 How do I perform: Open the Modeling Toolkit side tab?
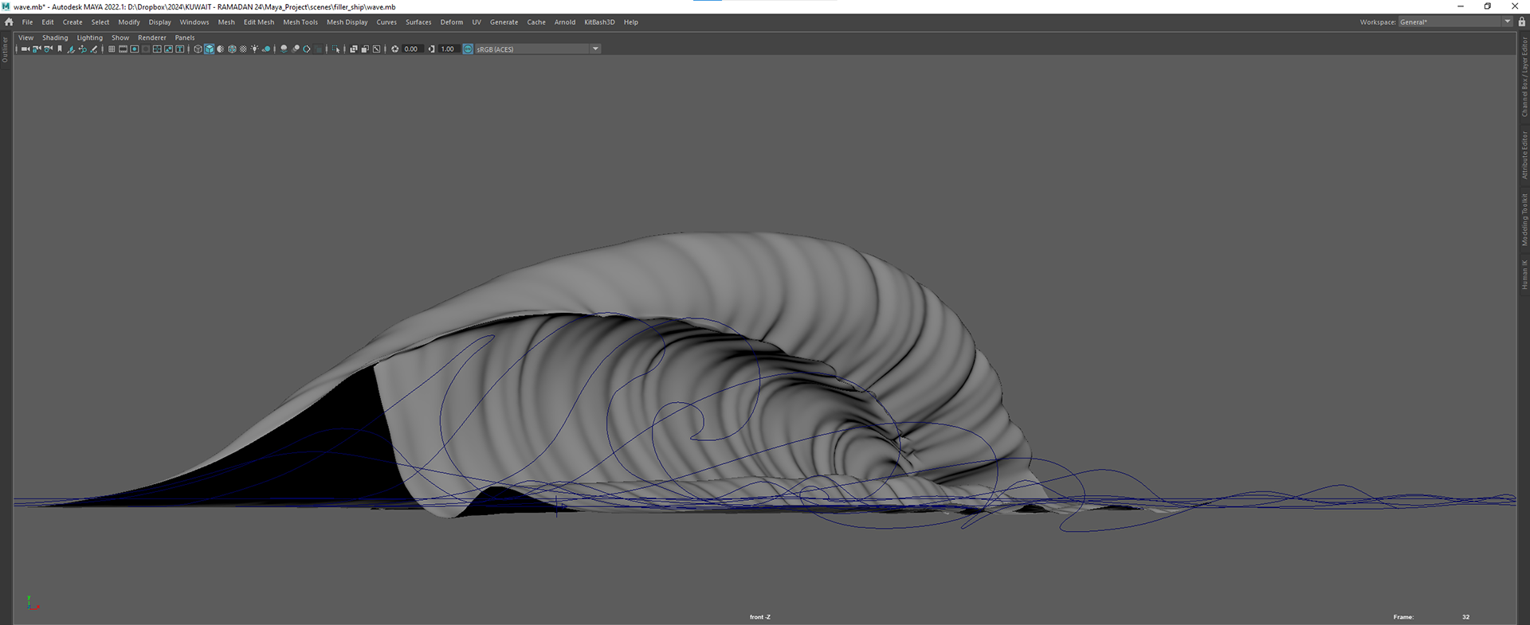tap(1524, 219)
